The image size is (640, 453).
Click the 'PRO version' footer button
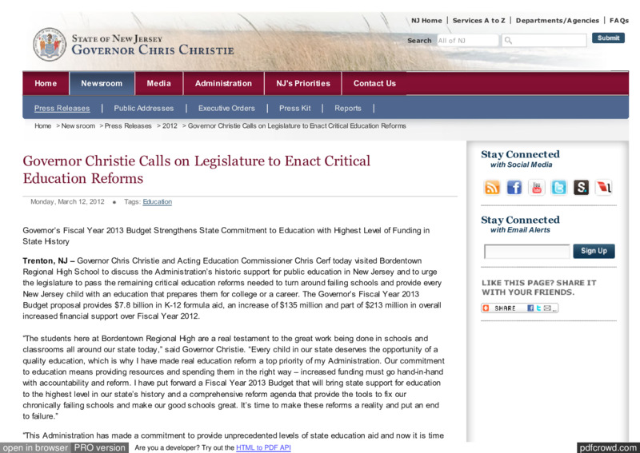pyautogui.click(x=99, y=447)
